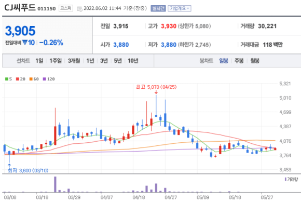Screen dimensions: 301x203
Task: Select the 5년 line chart period
Action: (118, 61)
